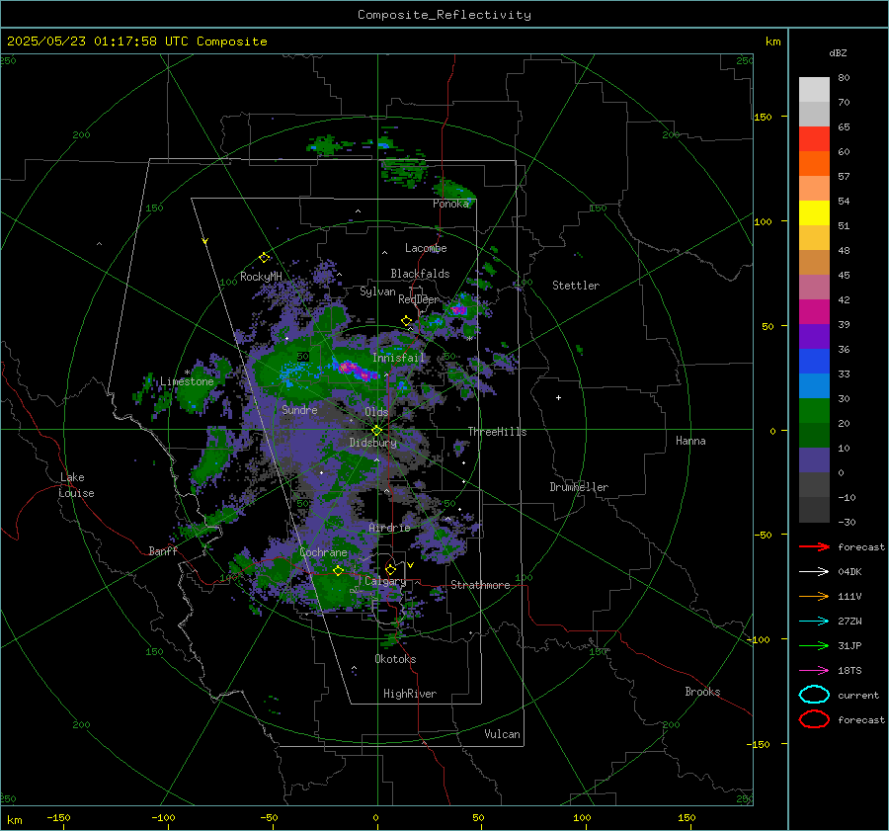Viewport: 889px width, 831px height.
Task: Click the intense echo cell near Innisfail
Action: [x=355, y=370]
